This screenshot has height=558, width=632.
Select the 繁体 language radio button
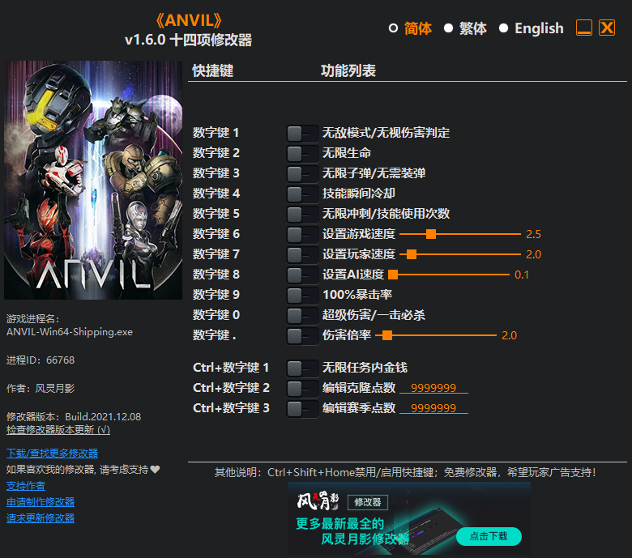(448, 28)
